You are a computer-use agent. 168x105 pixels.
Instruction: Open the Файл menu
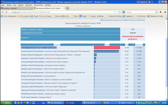pyautogui.click(x=3, y=5)
